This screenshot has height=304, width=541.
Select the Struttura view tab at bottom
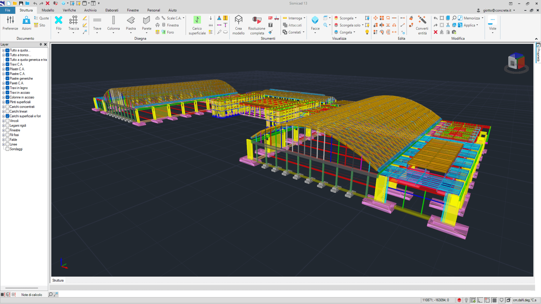pyautogui.click(x=58, y=280)
